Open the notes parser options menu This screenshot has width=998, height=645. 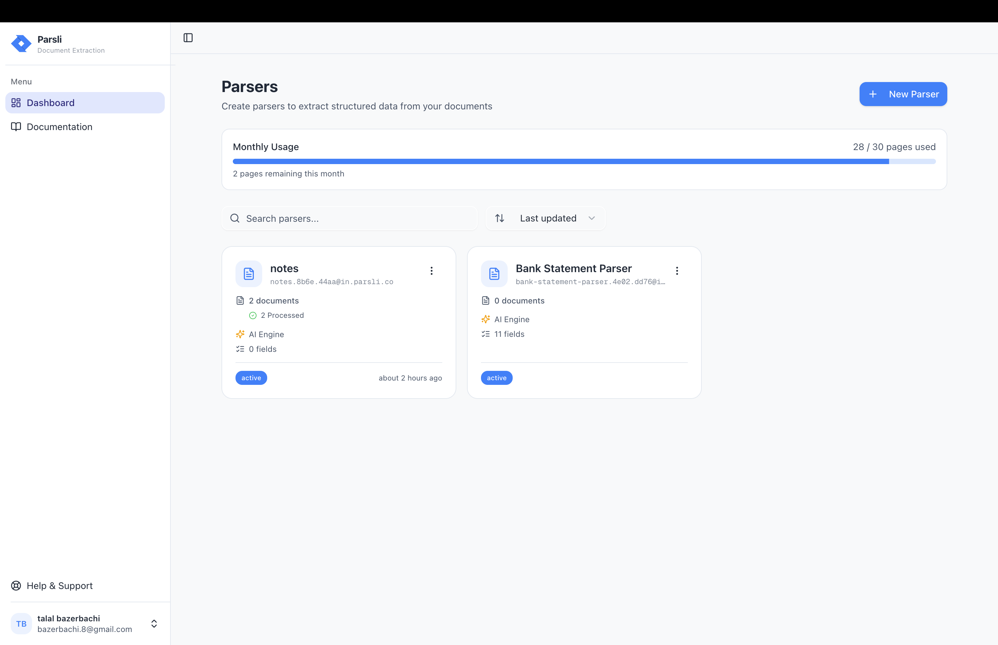tap(431, 271)
